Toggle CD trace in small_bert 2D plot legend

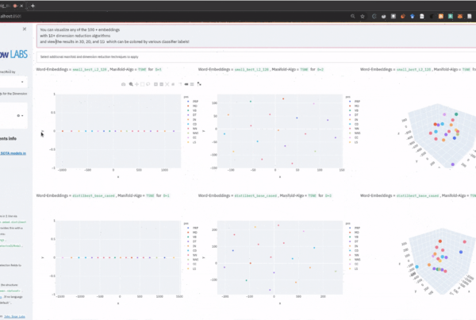pyautogui.click(x=355, y=124)
